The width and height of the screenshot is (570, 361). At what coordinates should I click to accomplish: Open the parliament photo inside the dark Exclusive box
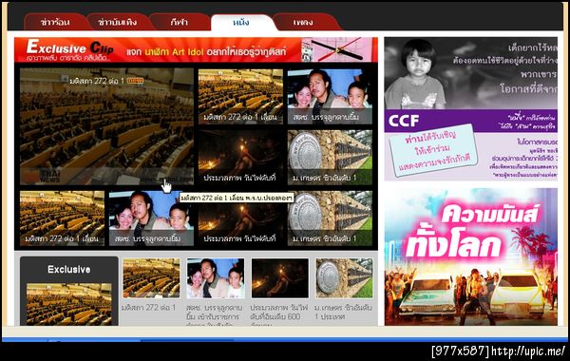(x=69, y=304)
